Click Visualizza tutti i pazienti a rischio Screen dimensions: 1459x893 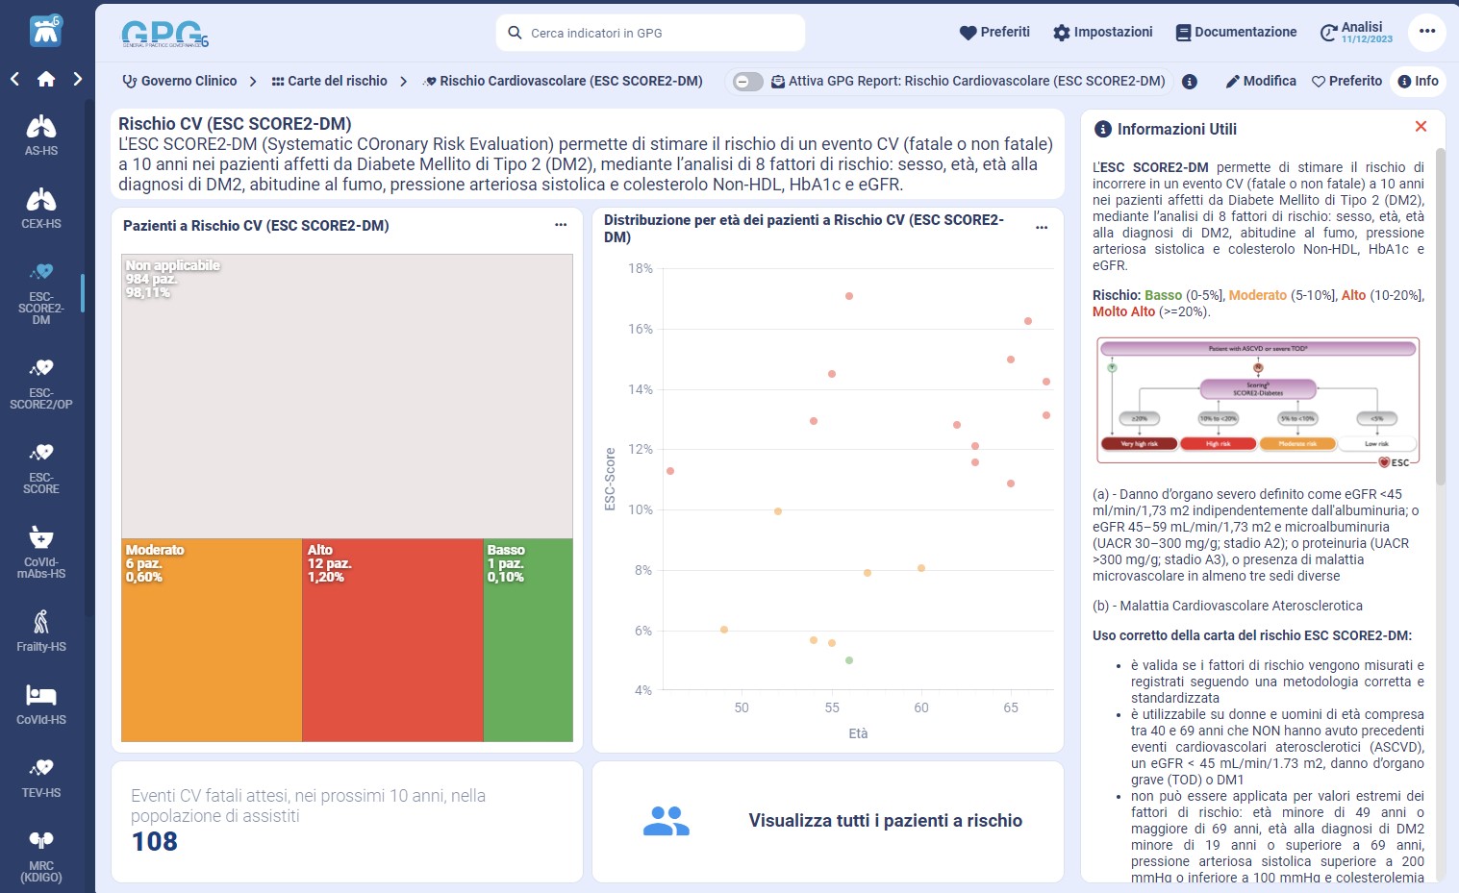pos(885,820)
